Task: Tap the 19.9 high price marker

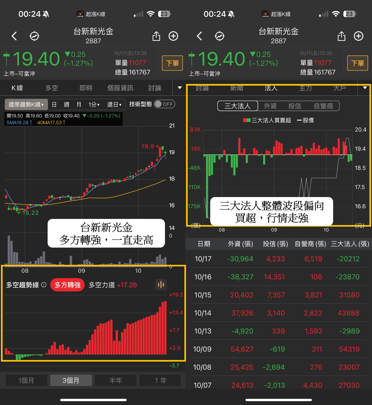Action: click(150, 146)
